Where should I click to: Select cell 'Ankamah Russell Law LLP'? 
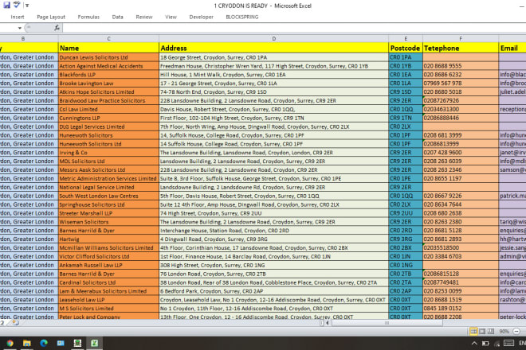[x=108, y=265]
